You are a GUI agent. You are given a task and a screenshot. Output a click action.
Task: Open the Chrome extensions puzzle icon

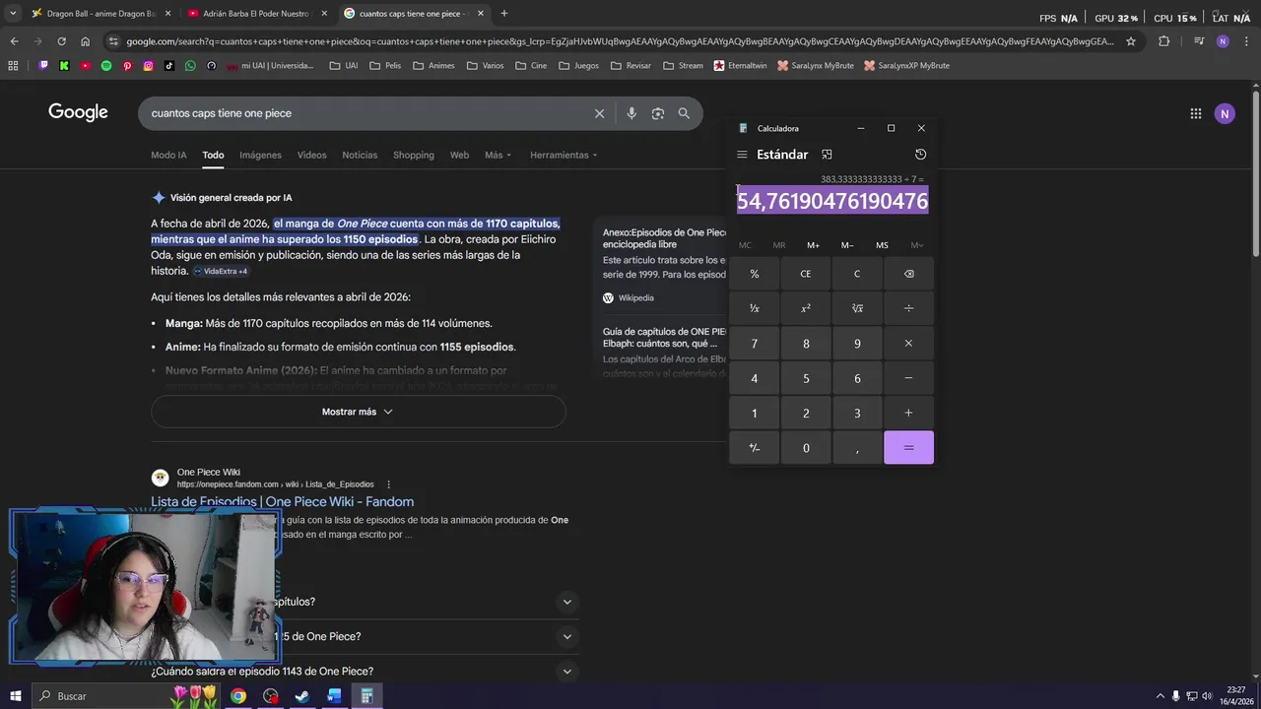(1163, 41)
